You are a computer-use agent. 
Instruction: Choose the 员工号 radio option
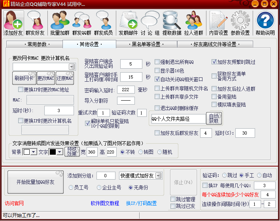coord(71,187)
